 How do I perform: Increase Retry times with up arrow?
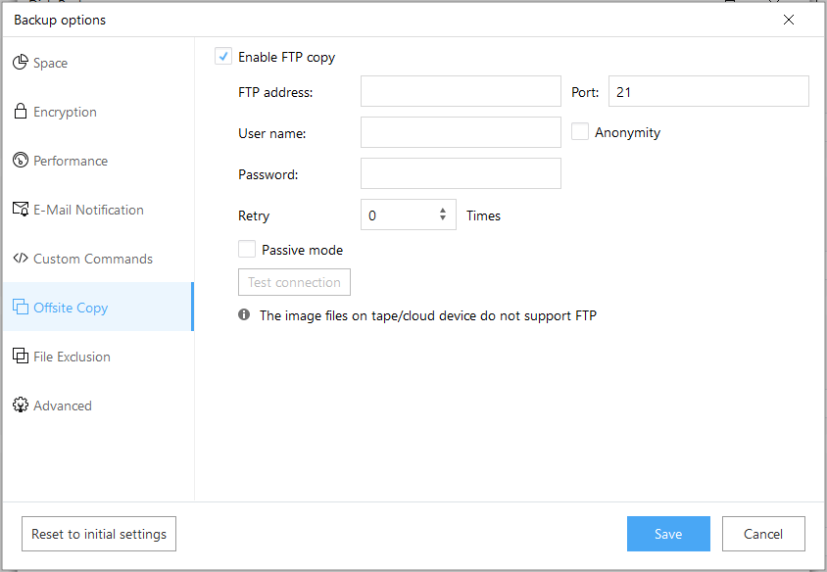coord(443,210)
